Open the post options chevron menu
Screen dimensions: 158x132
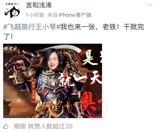click(150, 5)
